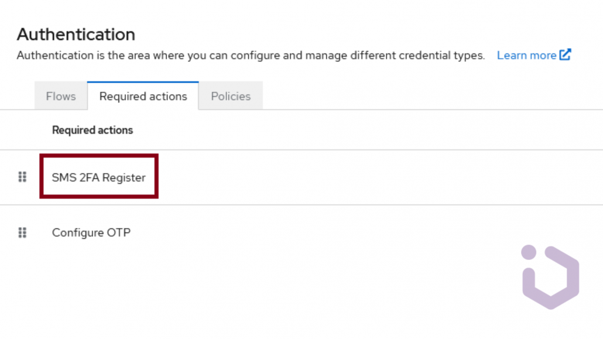
Task: Click the purple Keycloak logo watermark
Action: [x=549, y=275]
